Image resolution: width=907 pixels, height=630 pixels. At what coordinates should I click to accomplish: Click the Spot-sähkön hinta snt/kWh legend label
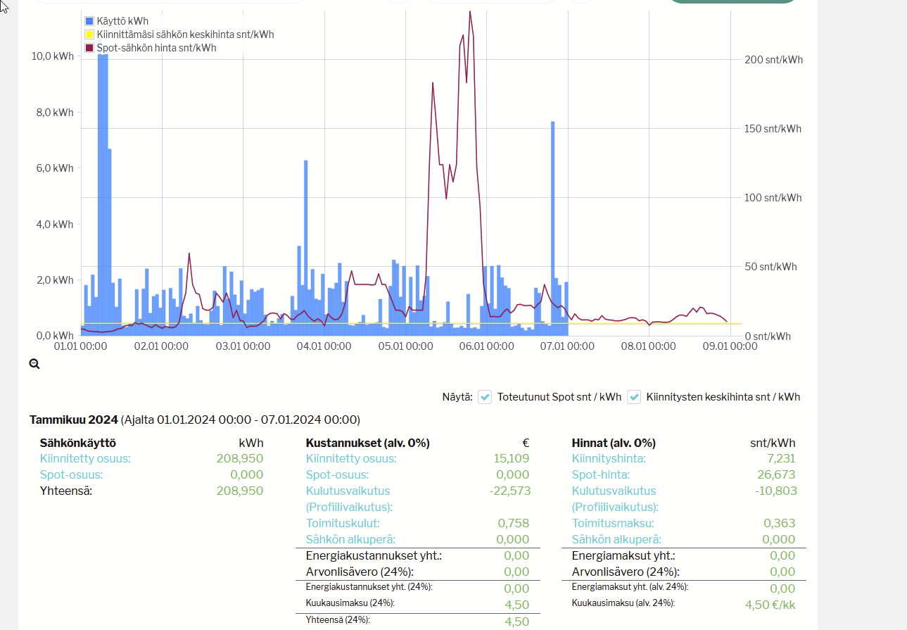coord(156,48)
